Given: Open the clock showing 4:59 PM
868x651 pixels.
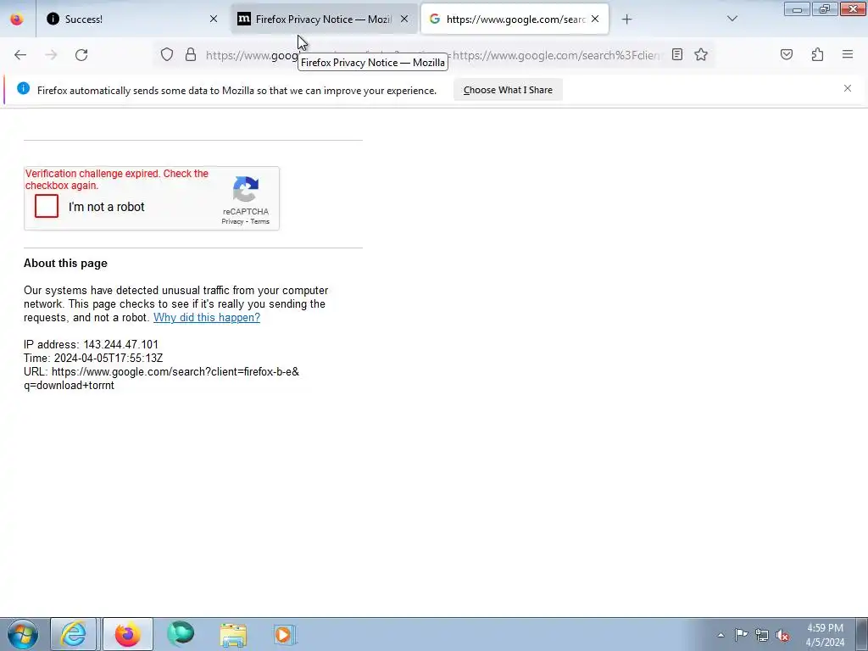Looking at the screenshot, I should click(x=825, y=635).
